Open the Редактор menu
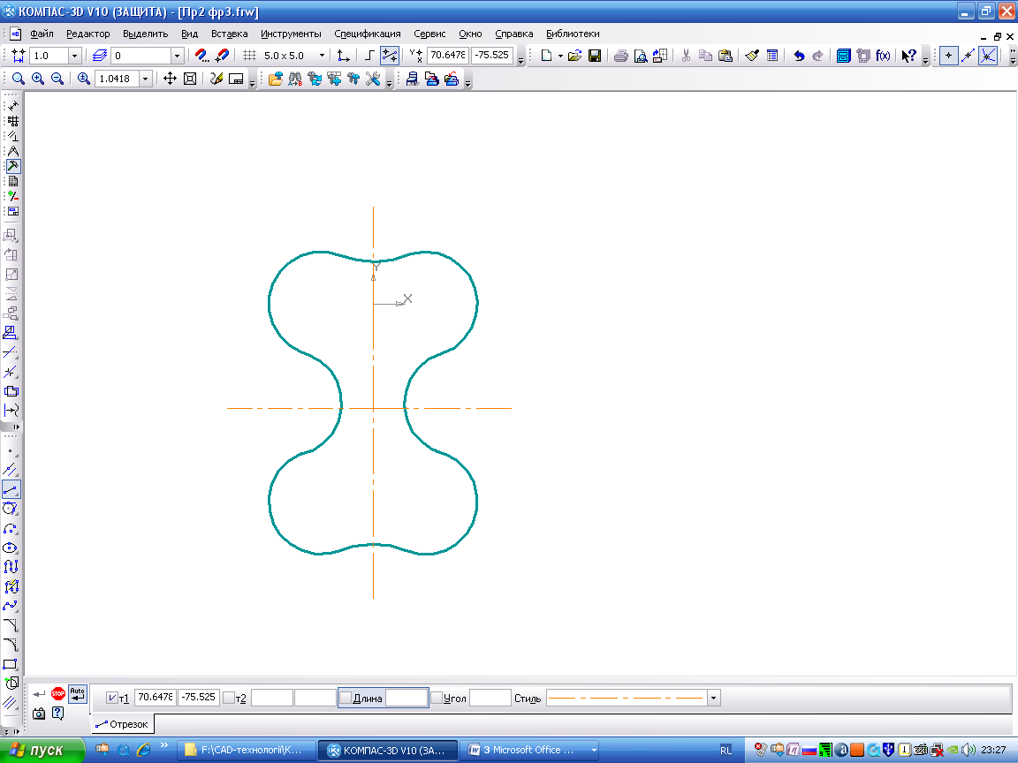1018x763 pixels. point(88,34)
